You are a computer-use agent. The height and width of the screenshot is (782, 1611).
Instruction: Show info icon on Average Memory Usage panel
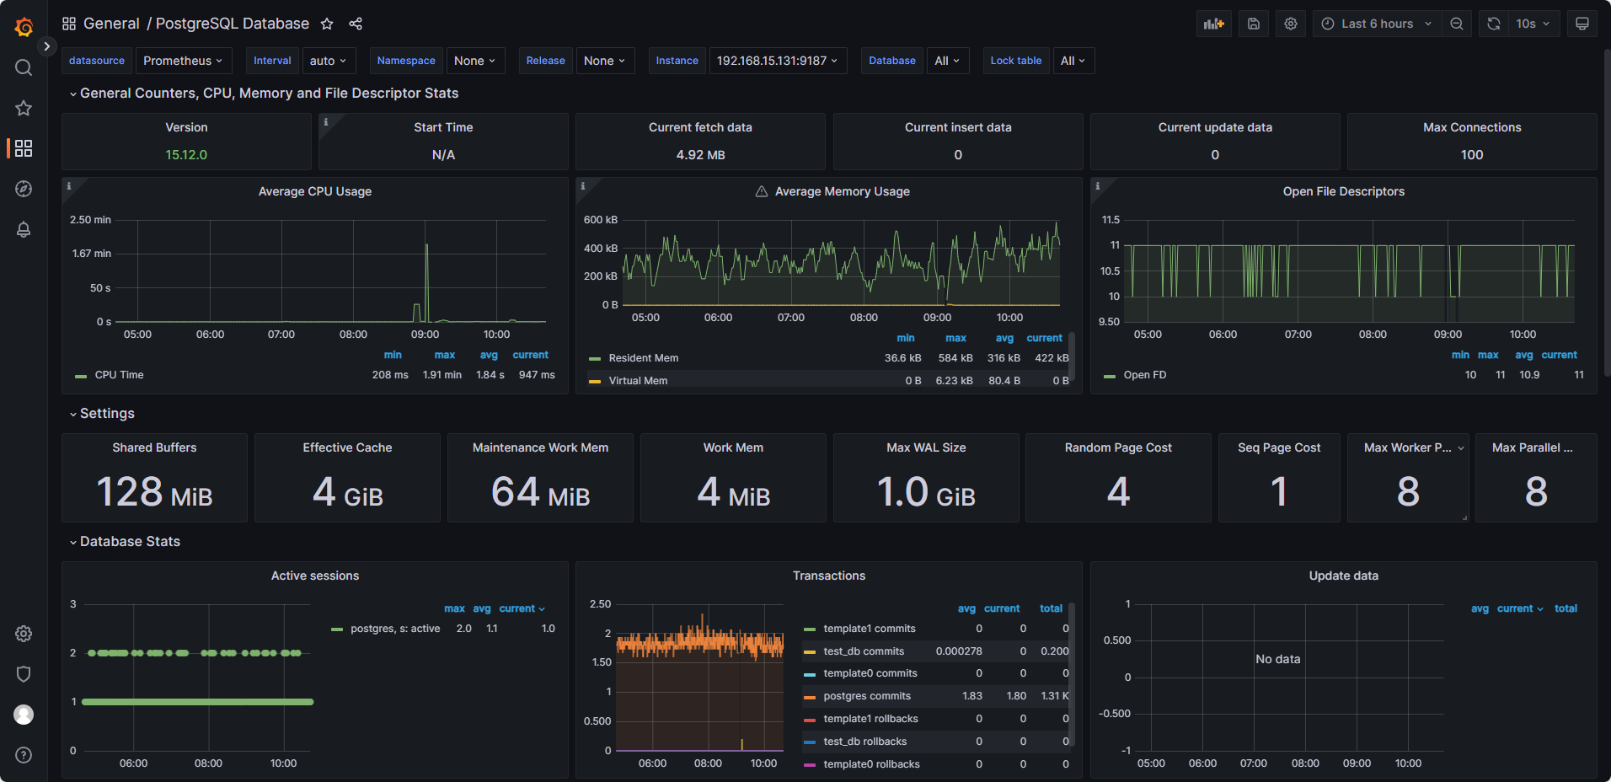point(583,185)
